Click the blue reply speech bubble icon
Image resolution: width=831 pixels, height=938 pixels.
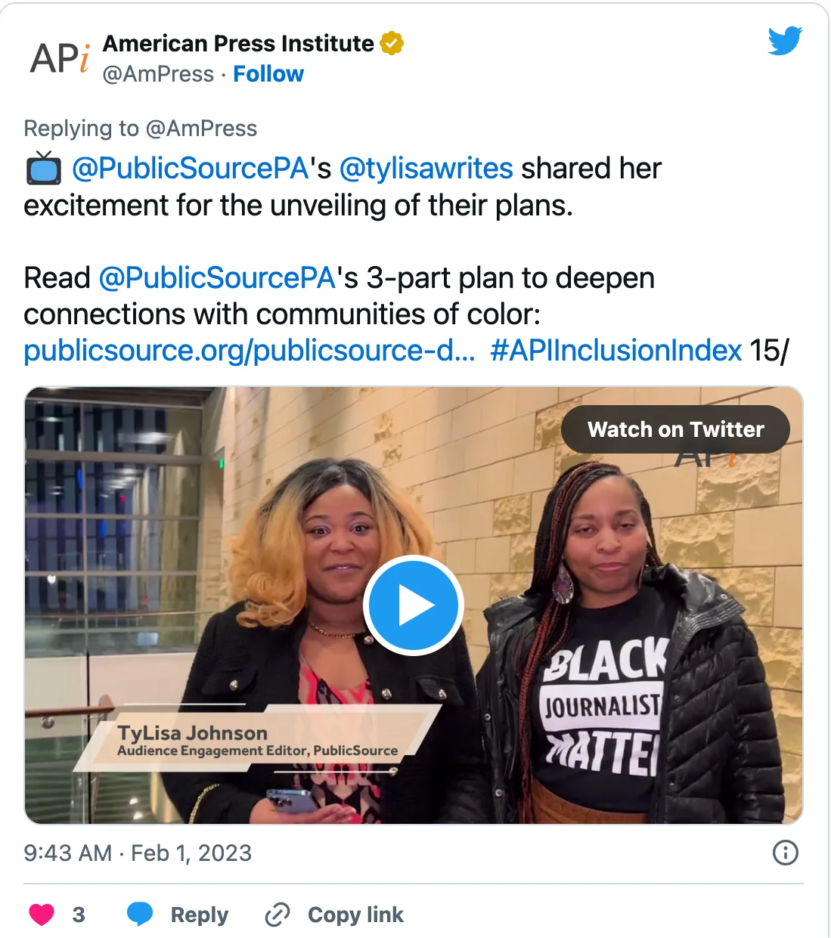[x=140, y=915]
